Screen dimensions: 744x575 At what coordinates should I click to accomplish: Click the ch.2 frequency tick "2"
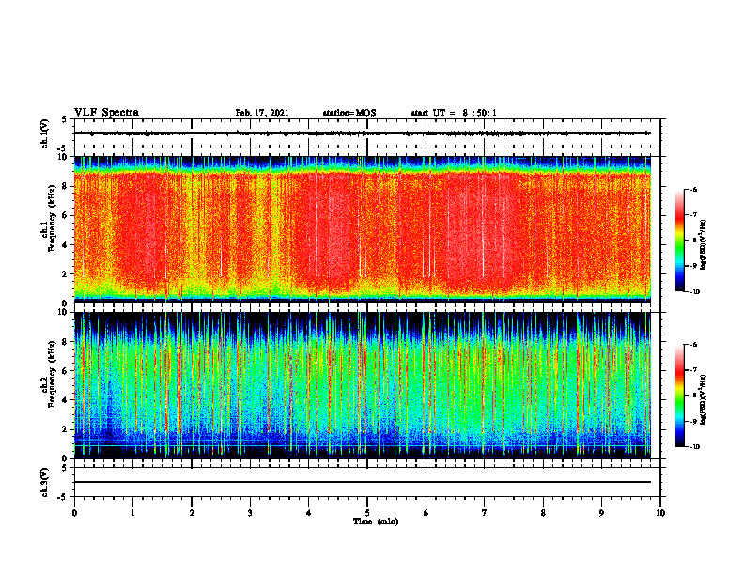click(65, 429)
